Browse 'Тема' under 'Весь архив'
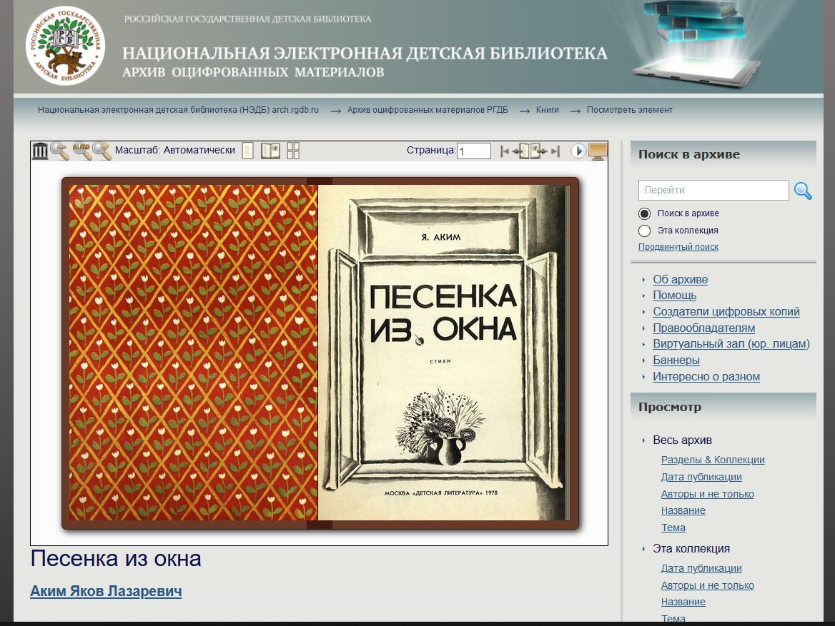 tap(673, 527)
